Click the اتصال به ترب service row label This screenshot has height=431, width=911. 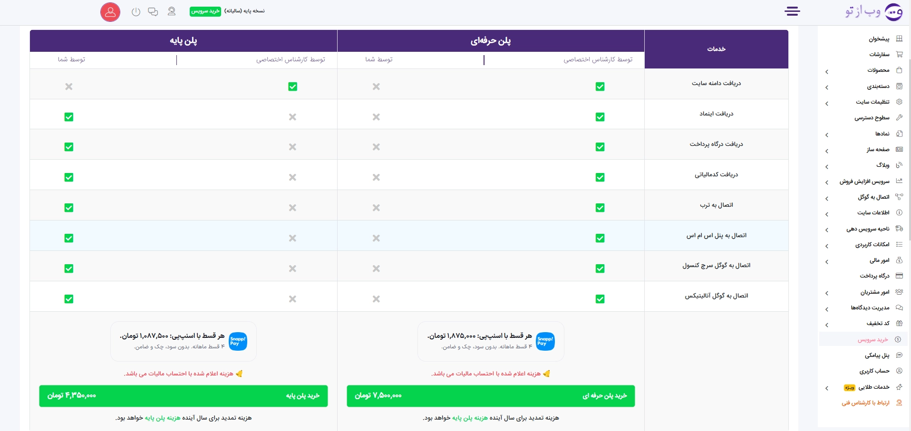point(717,205)
